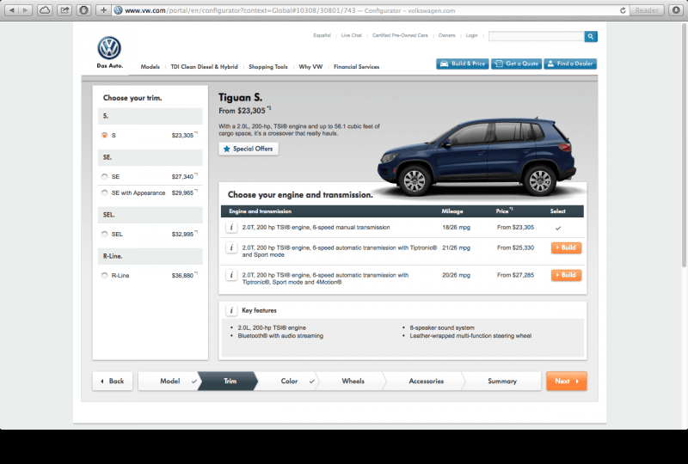The image size is (688, 464).
Task: Build the 21/26 mpg automatic option
Action: coord(566,247)
